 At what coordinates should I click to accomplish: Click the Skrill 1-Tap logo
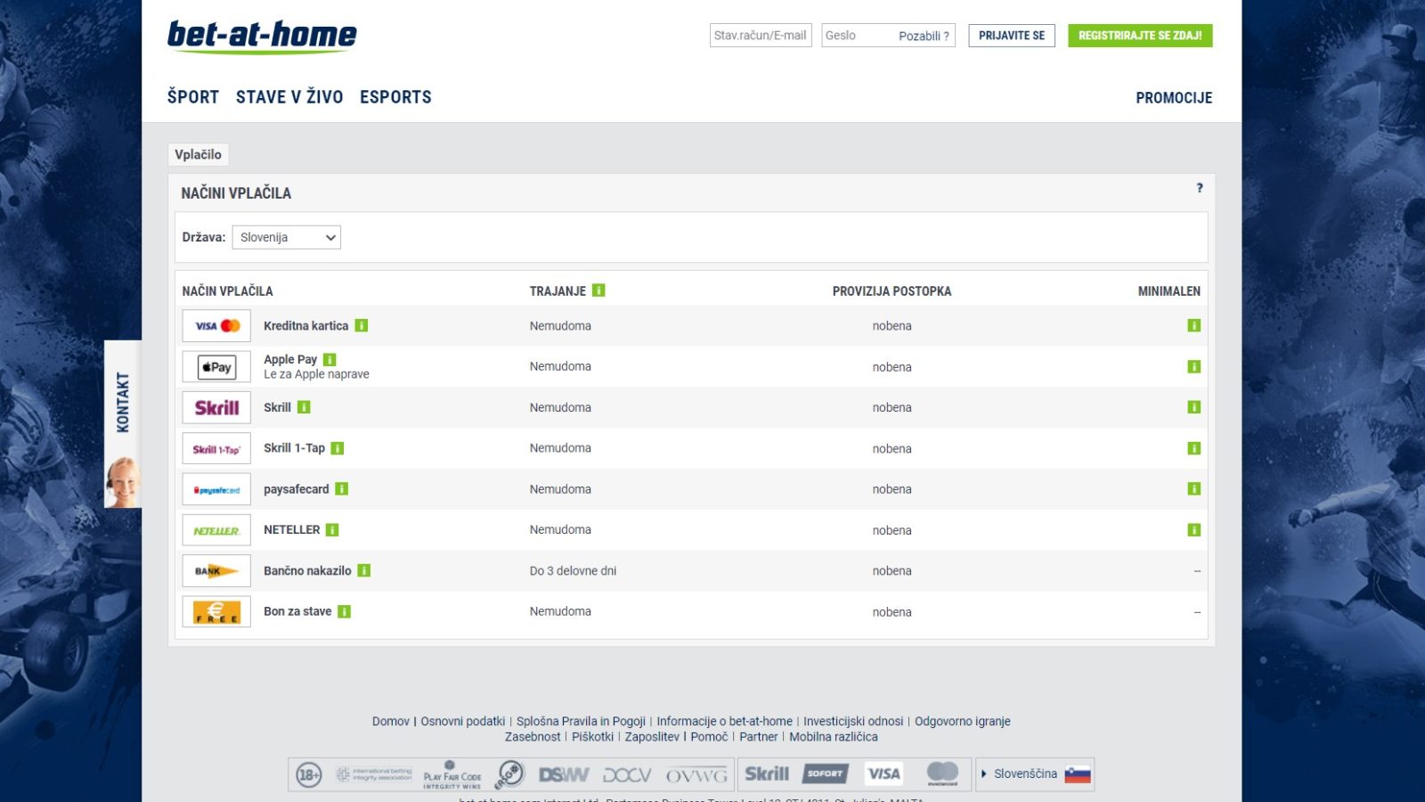pos(216,448)
